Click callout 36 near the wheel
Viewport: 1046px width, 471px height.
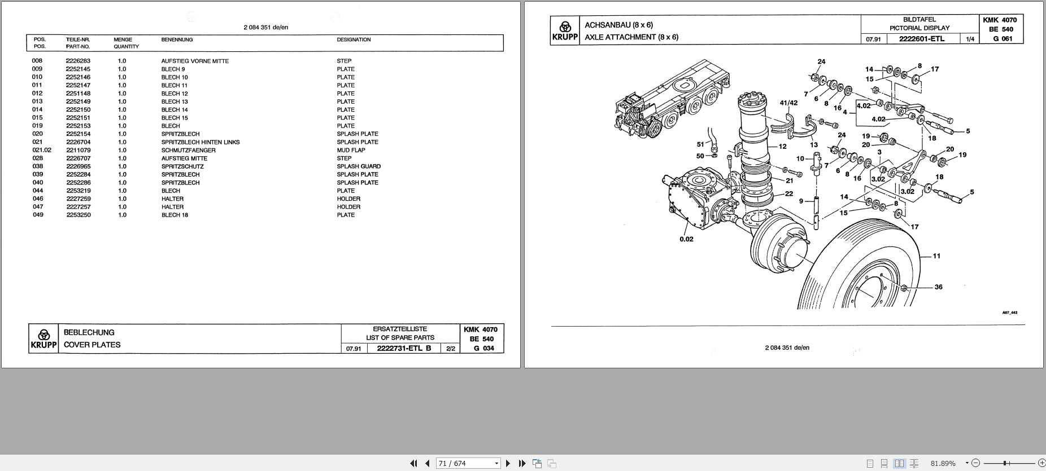point(938,287)
